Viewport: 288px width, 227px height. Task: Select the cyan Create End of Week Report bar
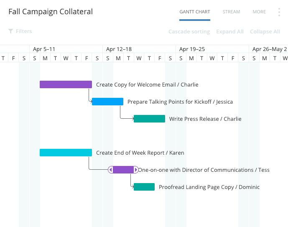pos(66,153)
